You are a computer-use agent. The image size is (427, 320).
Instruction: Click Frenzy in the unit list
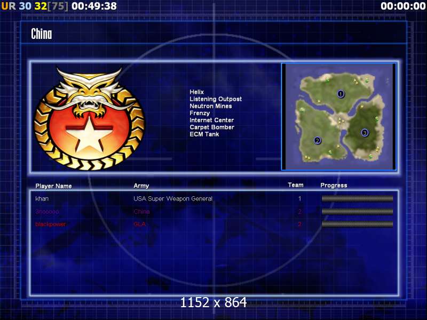[x=200, y=113]
